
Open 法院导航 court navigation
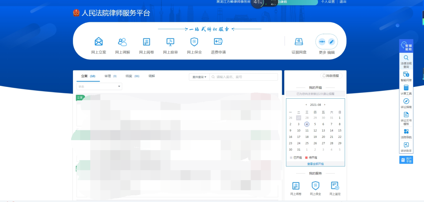[x=406, y=134]
